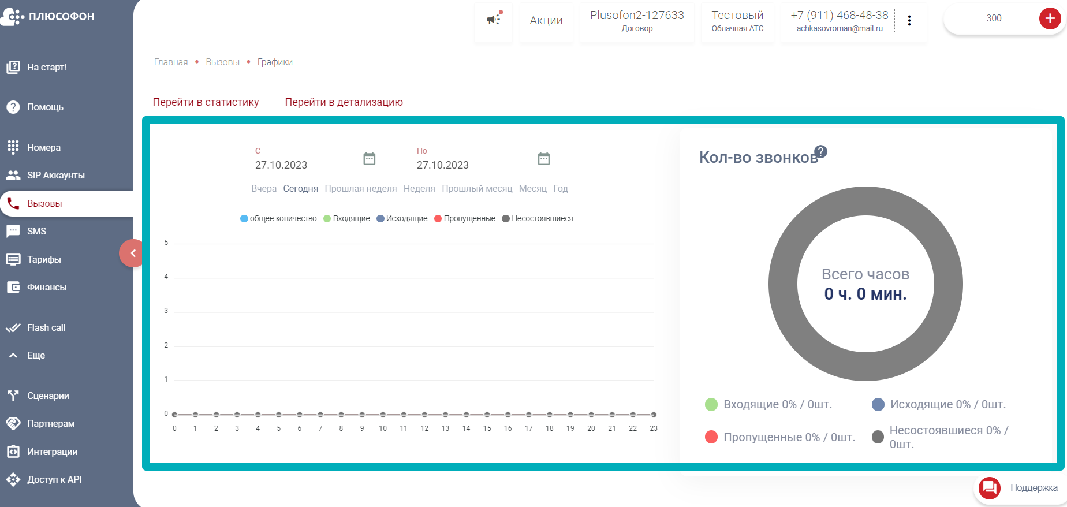Open the megaphone notifications icon
The height and width of the screenshot is (507, 1067).
point(494,19)
